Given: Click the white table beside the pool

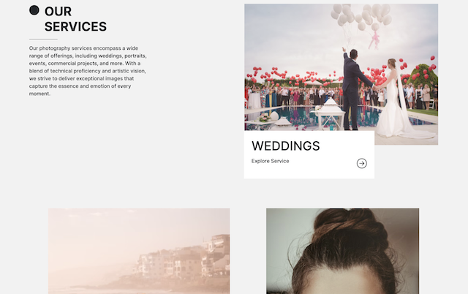Looking at the screenshot, I should point(330,115).
